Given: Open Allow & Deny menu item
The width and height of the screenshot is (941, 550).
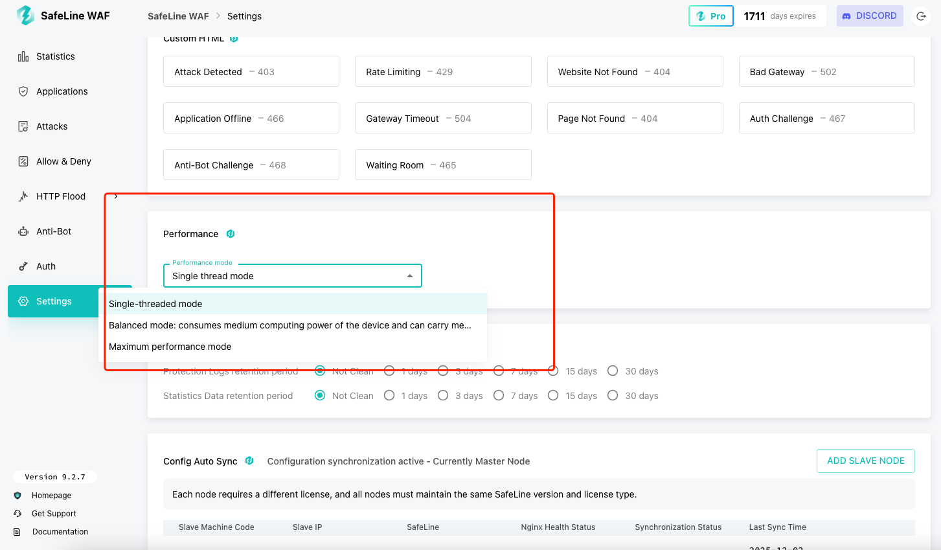Looking at the screenshot, I should click(63, 161).
